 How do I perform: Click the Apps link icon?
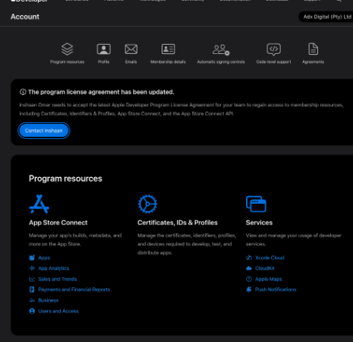point(32,258)
